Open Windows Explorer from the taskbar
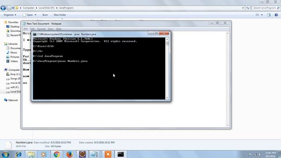This screenshot has width=281, height=158. (31, 154)
